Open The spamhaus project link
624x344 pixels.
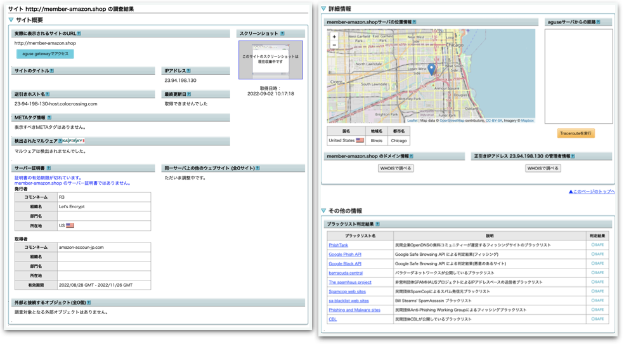[x=350, y=282]
